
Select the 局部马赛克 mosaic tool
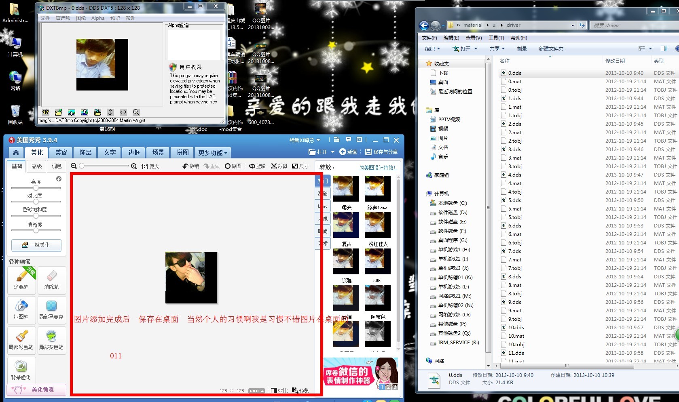51,310
